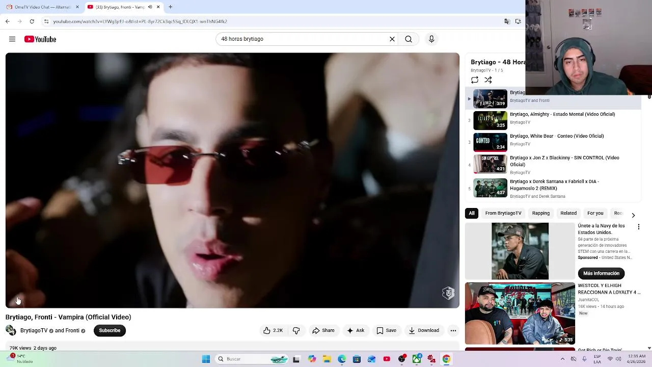Open YouTube app on taskbar
The height and width of the screenshot is (367, 652).
pyautogui.click(x=387, y=359)
